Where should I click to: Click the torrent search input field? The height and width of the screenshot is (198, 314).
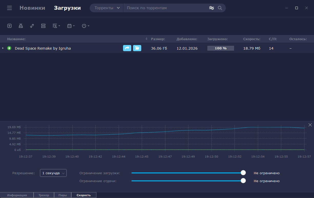[167, 8]
